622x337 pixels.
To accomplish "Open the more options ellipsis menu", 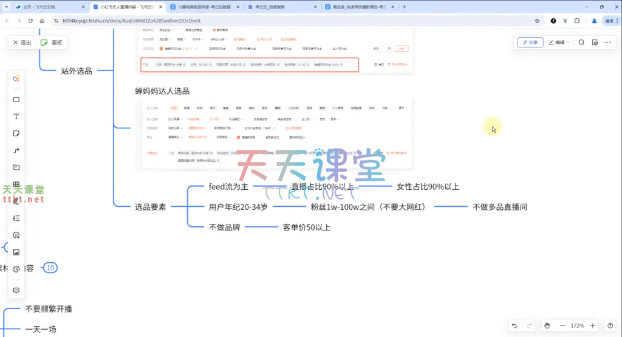I will pos(608,43).
